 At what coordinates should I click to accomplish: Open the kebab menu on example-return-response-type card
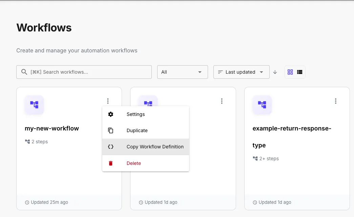336,101
